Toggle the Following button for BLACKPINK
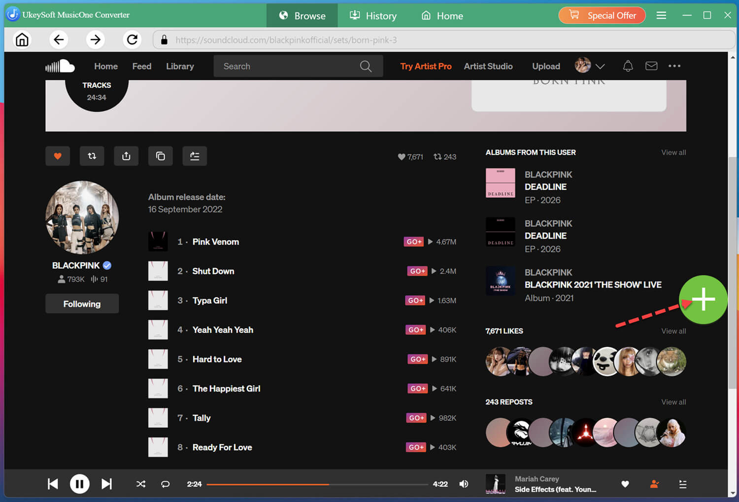This screenshot has height=502, width=739. (82, 304)
